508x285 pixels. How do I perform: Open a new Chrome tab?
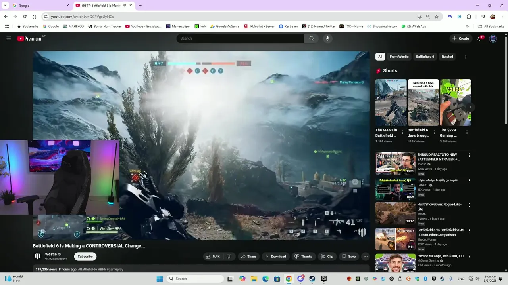click(x=140, y=6)
